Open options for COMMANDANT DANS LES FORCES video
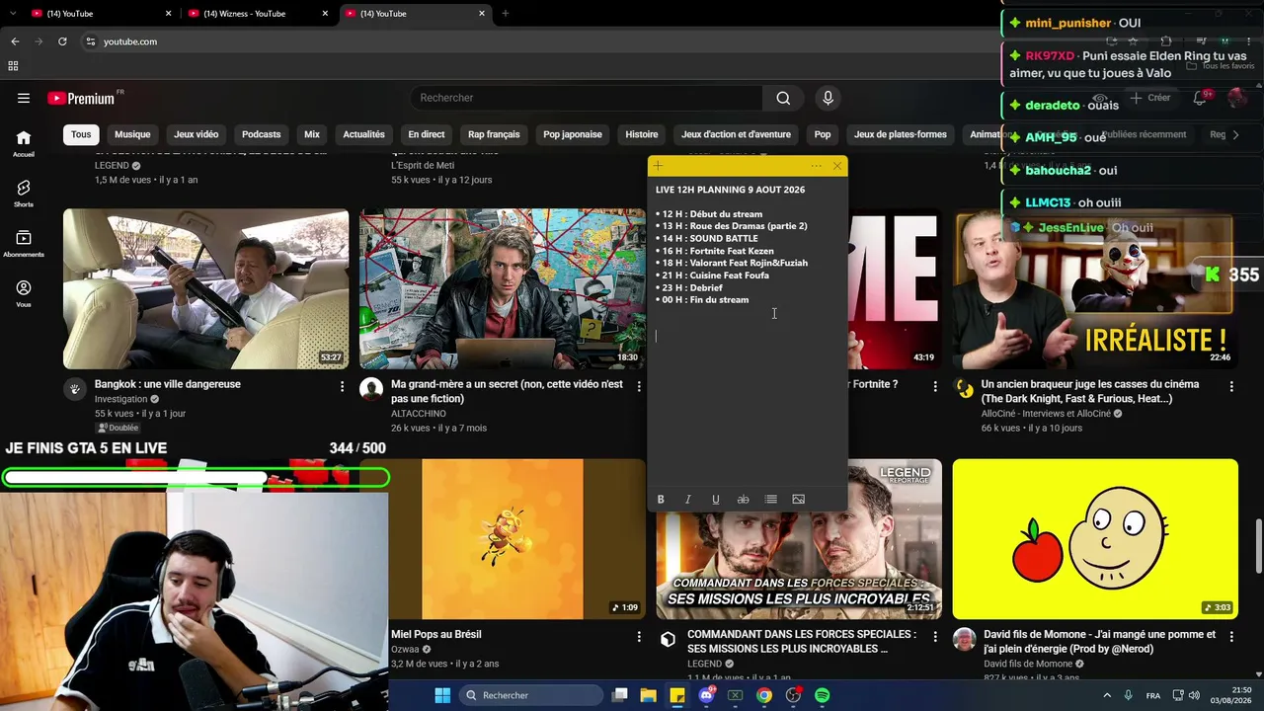The image size is (1264, 711). (x=935, y=637)
